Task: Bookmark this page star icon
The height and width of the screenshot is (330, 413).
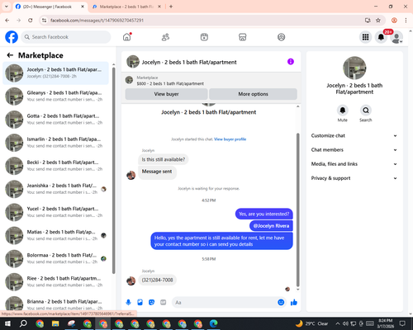Action: tap(378, 21)
